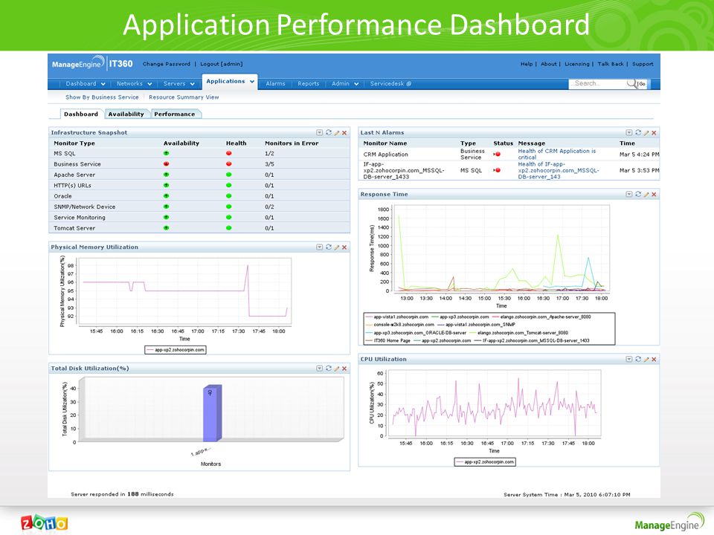The height and width of the screenshot is (535, 714).
Task: Close the Infrastructure Snapshot panel
Action: pos(344,132)
